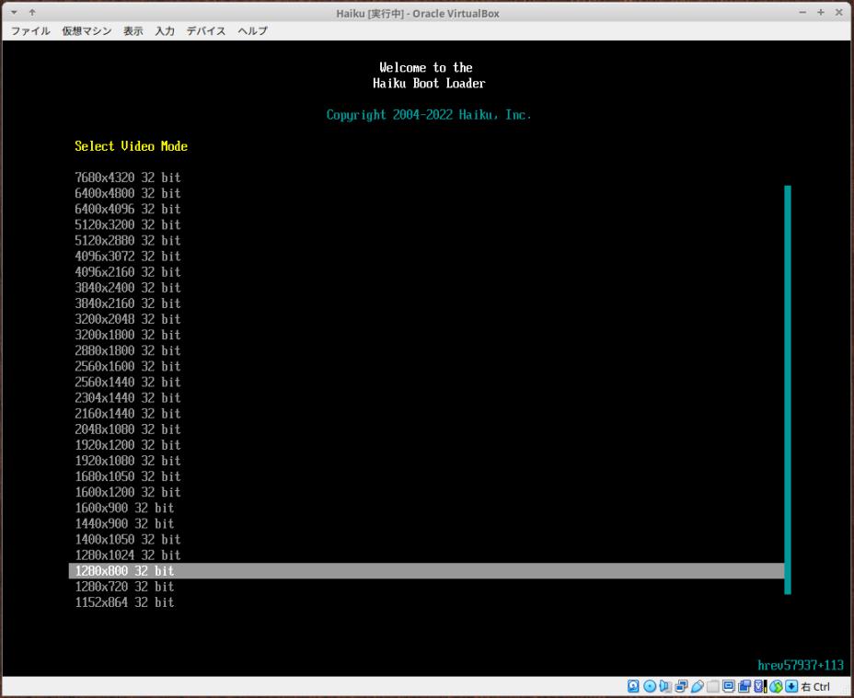854x698 pixels.
Task: Open the ファイル menu
Action: 30,31
